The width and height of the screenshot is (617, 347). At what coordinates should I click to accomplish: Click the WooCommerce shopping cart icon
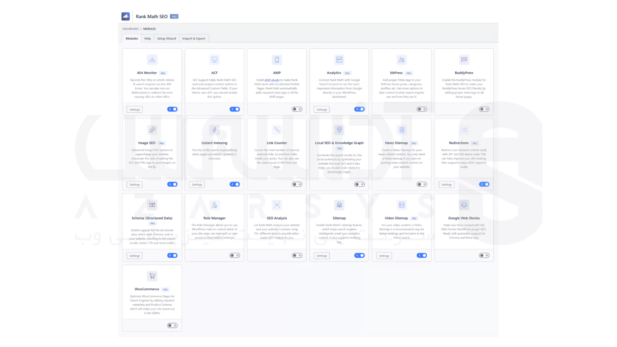pos(152,276)
